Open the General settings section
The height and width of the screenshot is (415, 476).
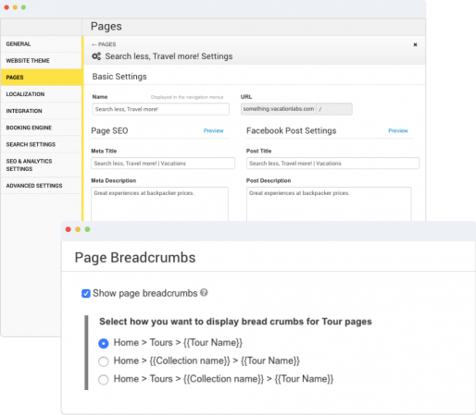42,44
